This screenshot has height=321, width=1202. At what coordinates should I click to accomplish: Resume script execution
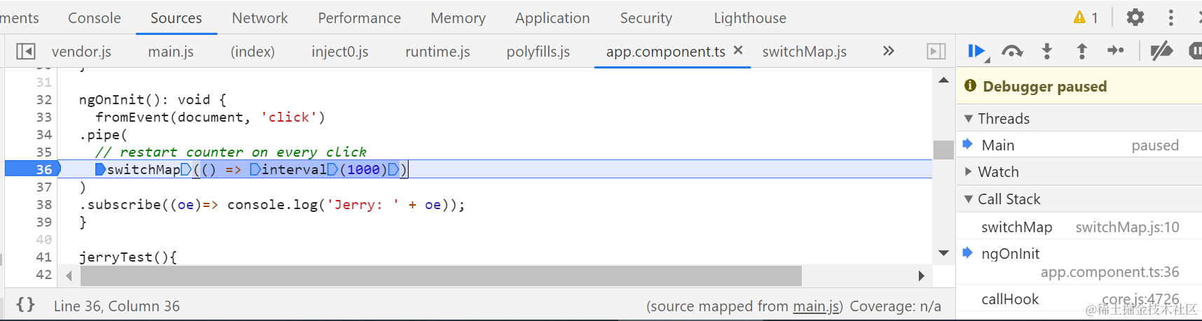[x=976, y=51]
